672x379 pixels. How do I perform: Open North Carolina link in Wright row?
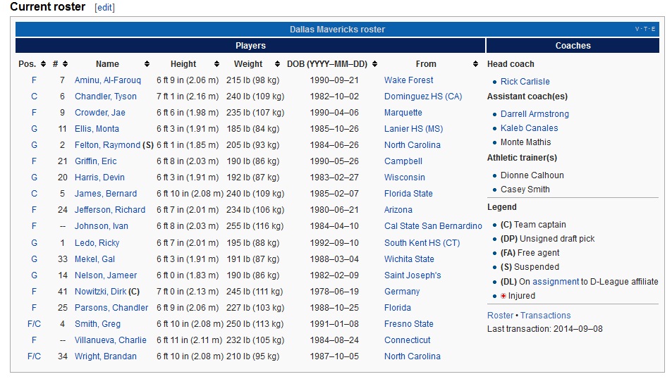pos(413,356)
